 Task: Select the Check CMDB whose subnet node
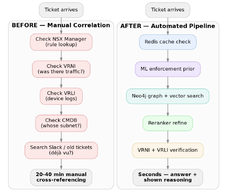click(61, 123)
